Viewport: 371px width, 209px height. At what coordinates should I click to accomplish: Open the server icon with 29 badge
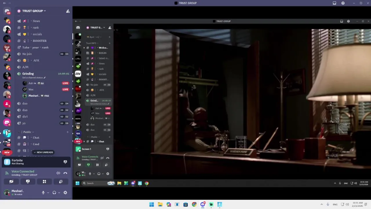7,143
